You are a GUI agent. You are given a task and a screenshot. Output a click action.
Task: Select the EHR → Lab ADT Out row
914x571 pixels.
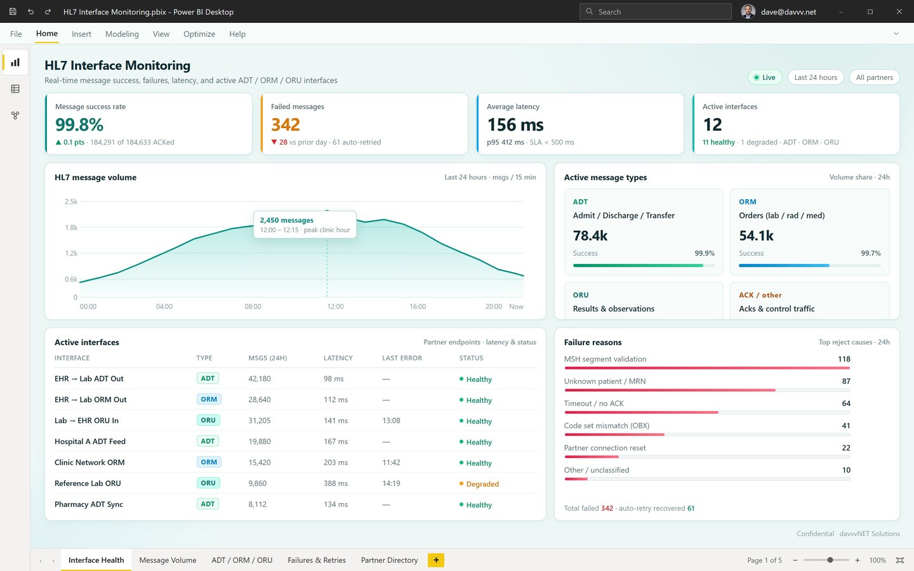click(x=295, y=379)
